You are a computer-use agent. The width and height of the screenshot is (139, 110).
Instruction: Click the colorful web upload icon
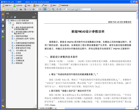coord(21,9)
